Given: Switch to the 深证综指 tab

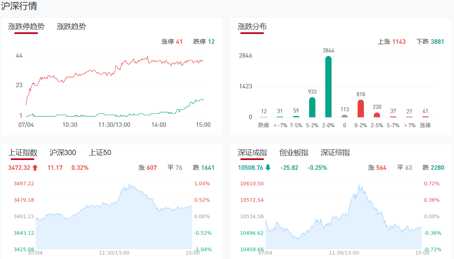Looking at the screenshot, I should [x=335, y=153].
